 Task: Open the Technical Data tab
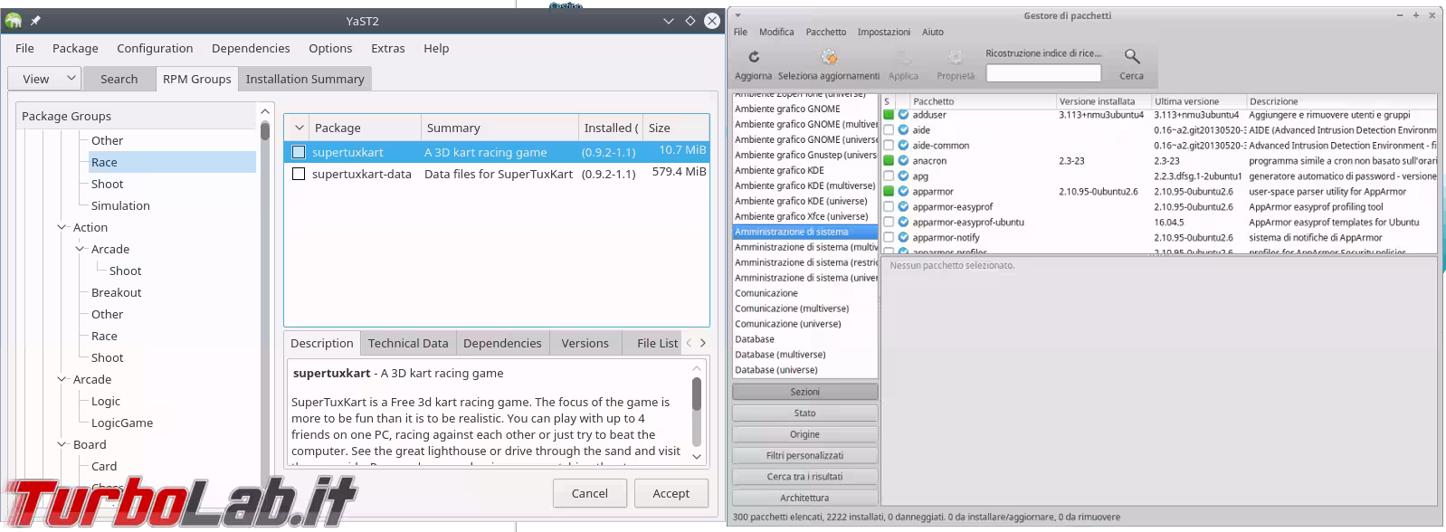click(x=408, y=343)
